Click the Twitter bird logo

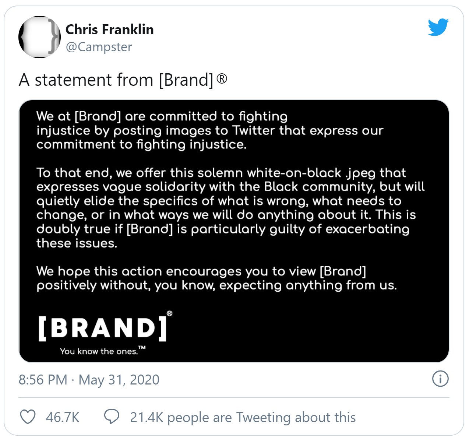[x=438, y=27]
